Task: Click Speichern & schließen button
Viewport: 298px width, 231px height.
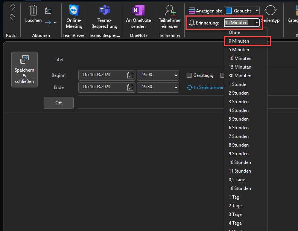Action: coord(24,70)
